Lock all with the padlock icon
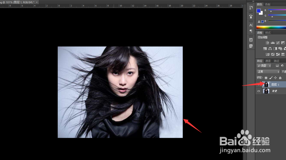286x160 pixels. click(280, 78)
